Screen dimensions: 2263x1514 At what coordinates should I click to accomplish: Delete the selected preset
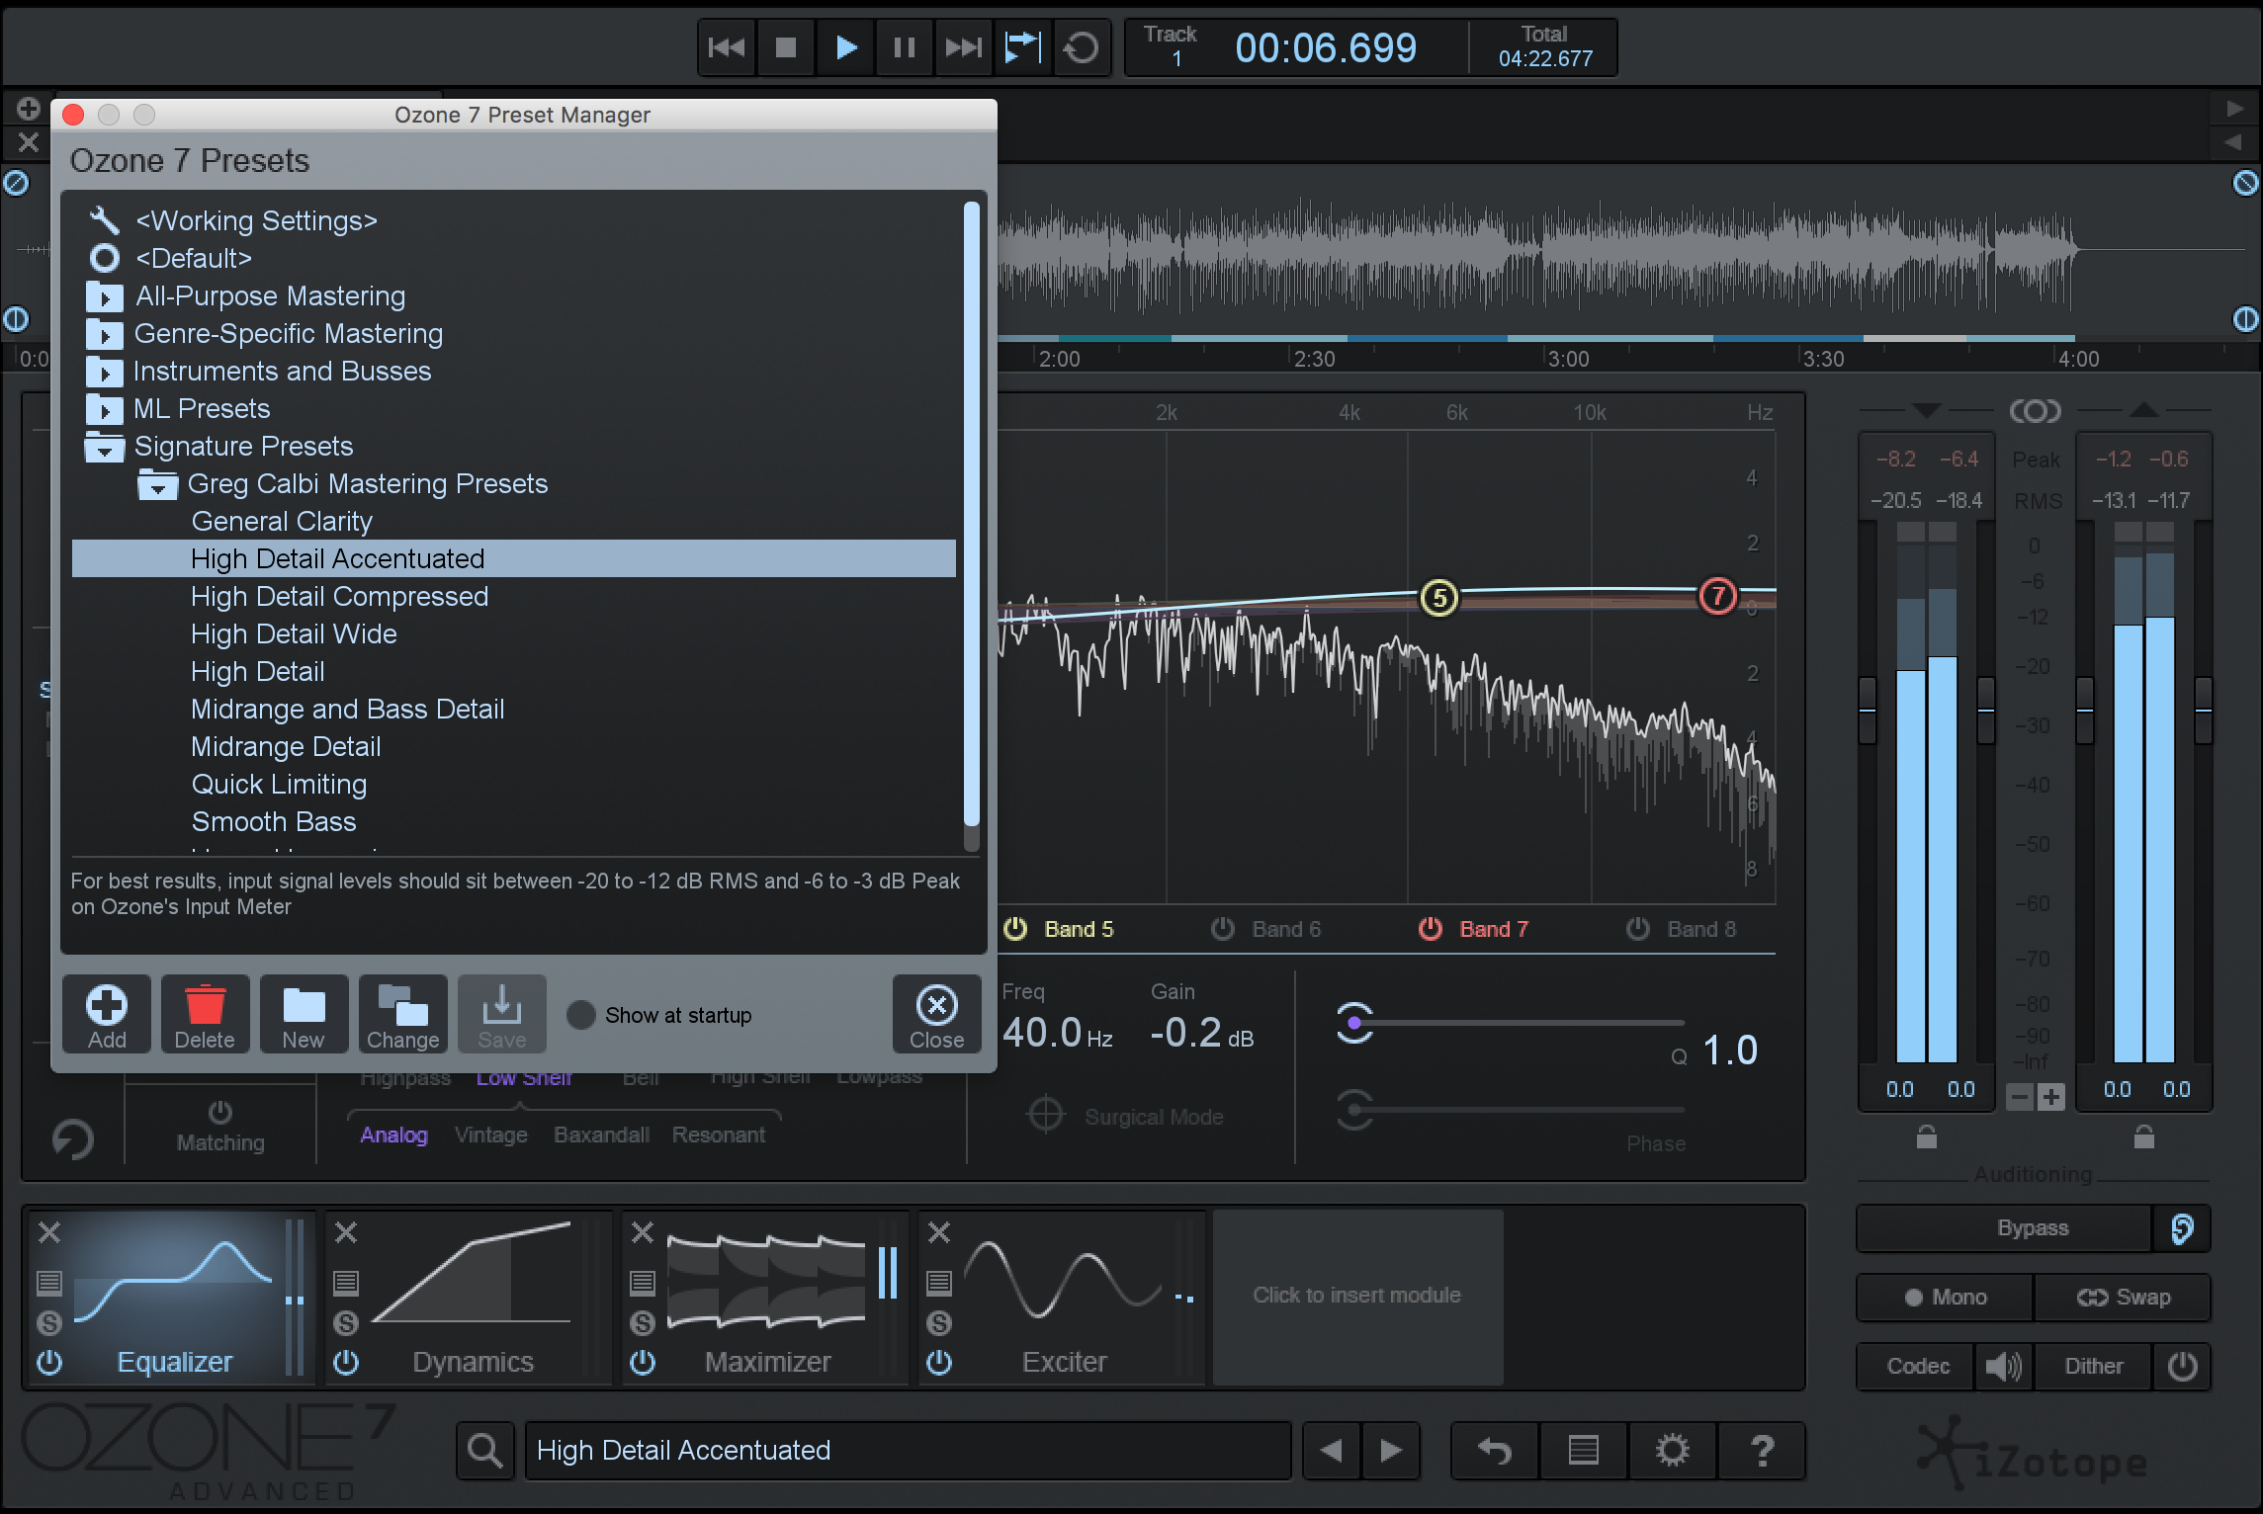click(x=205, y=1015)
